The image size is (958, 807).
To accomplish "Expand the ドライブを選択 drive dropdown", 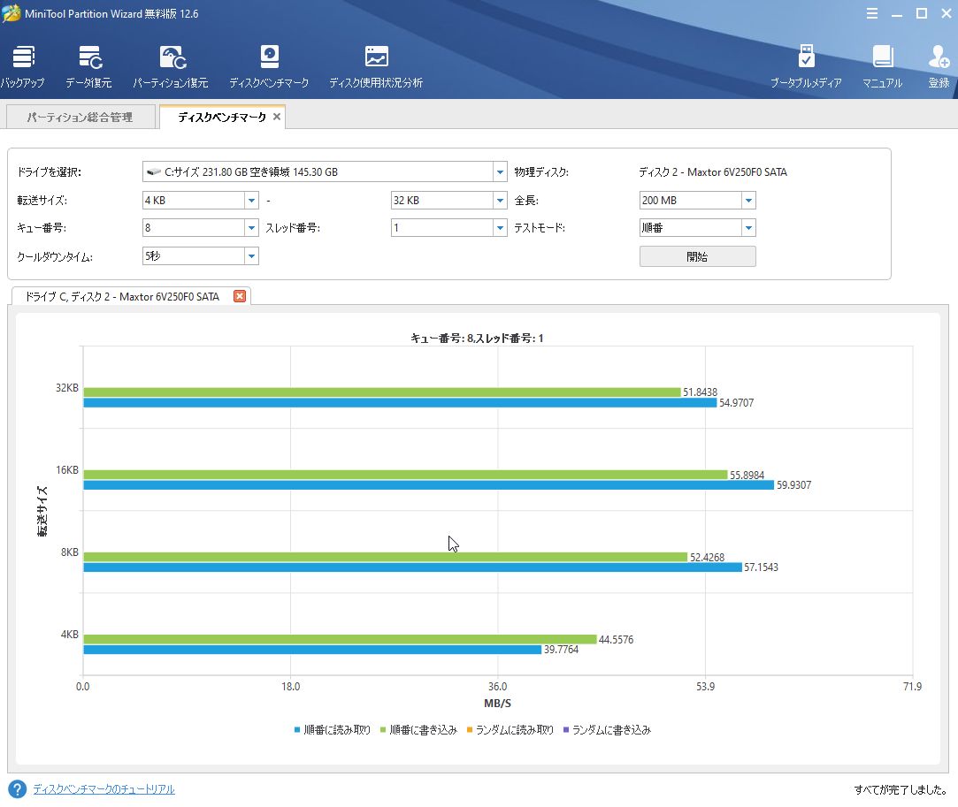I will point(500,172).
